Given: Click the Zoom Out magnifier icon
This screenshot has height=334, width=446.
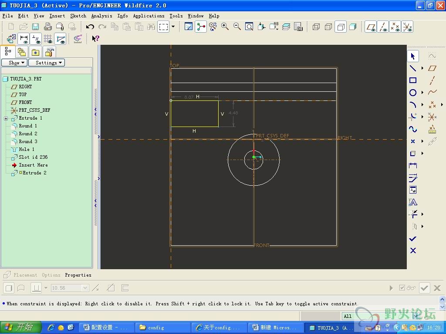Looking at the screenshot, I should [237, 27].
